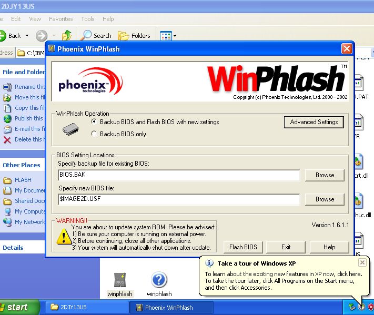
Task: Click the Forward arrow in Explorer toolbar
Action: pyautogui.click(x=42, y=36)
